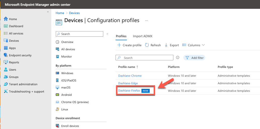This screenshot has width=260, height=129.
Task: Open the Dashlane-Chrome profile
Action: (x=130, y=76)
